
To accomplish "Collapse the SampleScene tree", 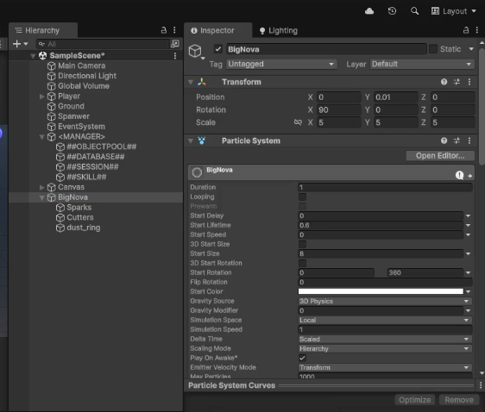I will [x=33, y=56].
